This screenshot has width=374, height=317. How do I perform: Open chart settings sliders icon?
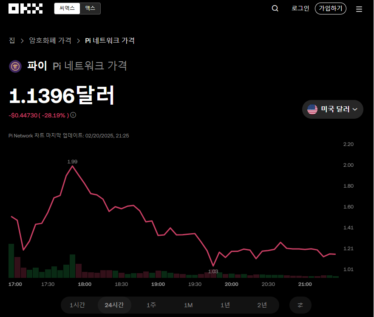click(300, 305)
